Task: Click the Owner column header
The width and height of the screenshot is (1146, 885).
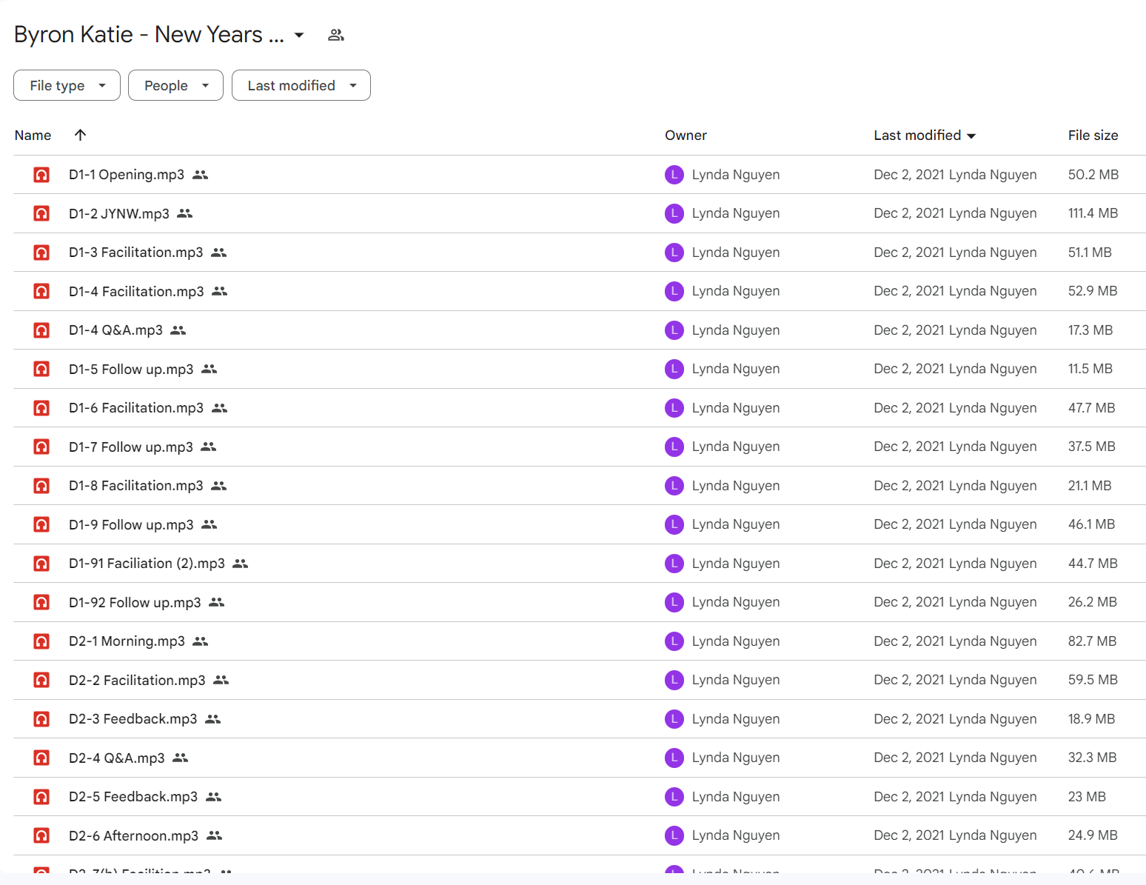Action: coord(686,136)
